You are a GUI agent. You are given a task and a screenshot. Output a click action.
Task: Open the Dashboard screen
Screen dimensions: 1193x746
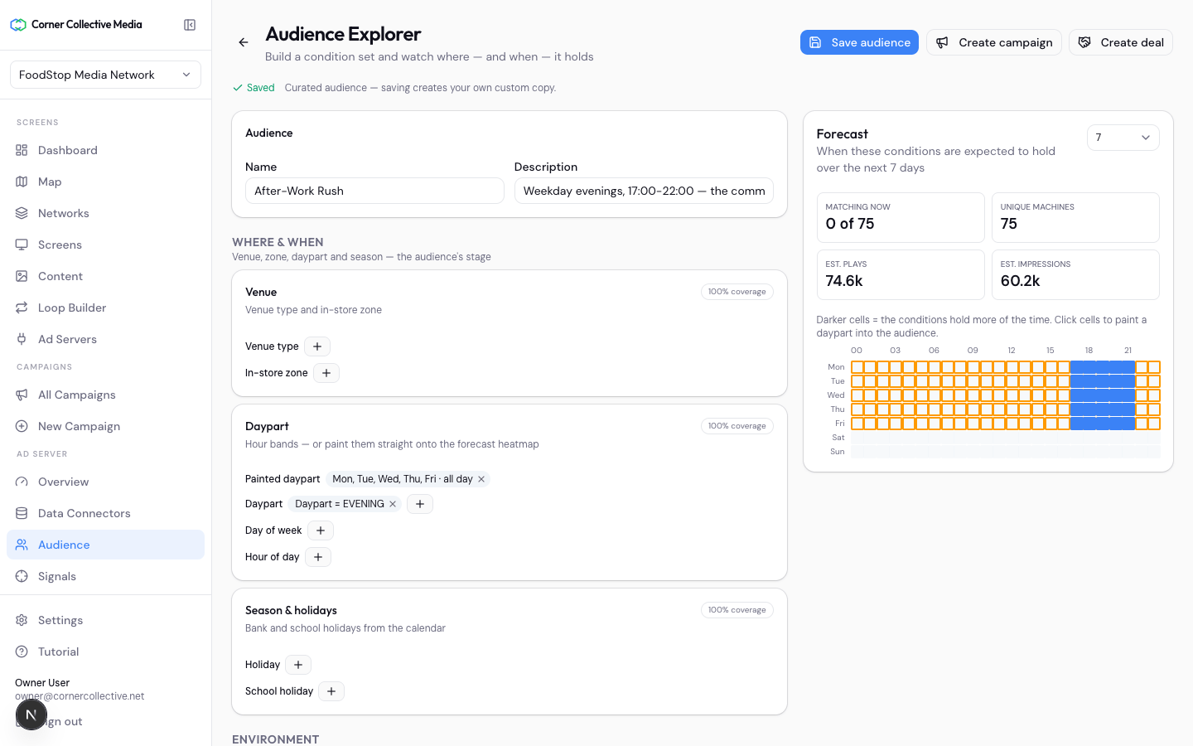(105, 150)
